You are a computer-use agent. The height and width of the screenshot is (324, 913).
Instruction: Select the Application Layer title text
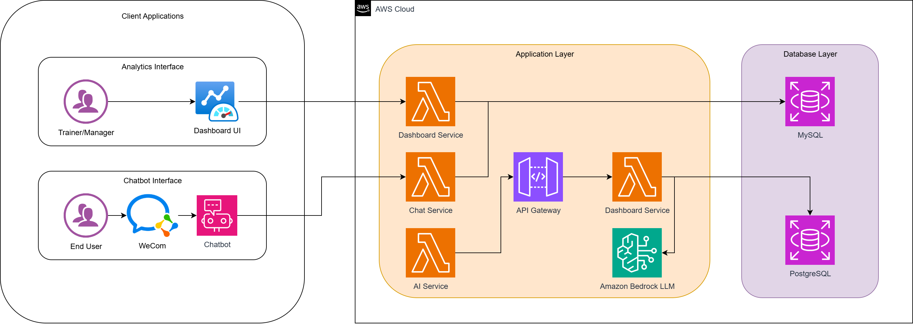pyautogui.click(x=544, y=54)
